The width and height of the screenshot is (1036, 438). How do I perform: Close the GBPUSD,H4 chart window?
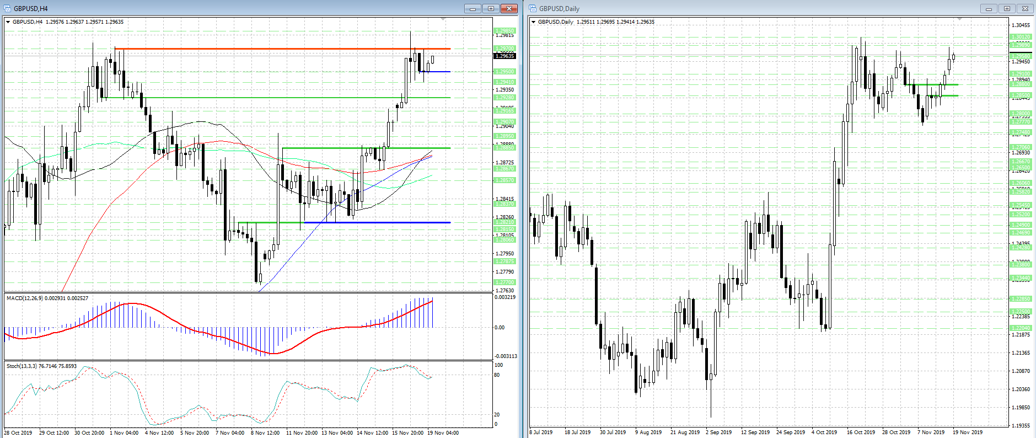click(509, 8)
